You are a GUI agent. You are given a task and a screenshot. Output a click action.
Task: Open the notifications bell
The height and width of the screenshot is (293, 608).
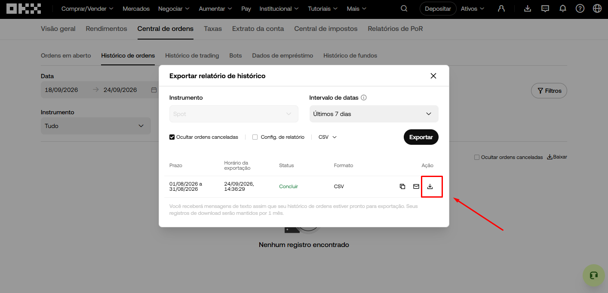coord(562,9)
